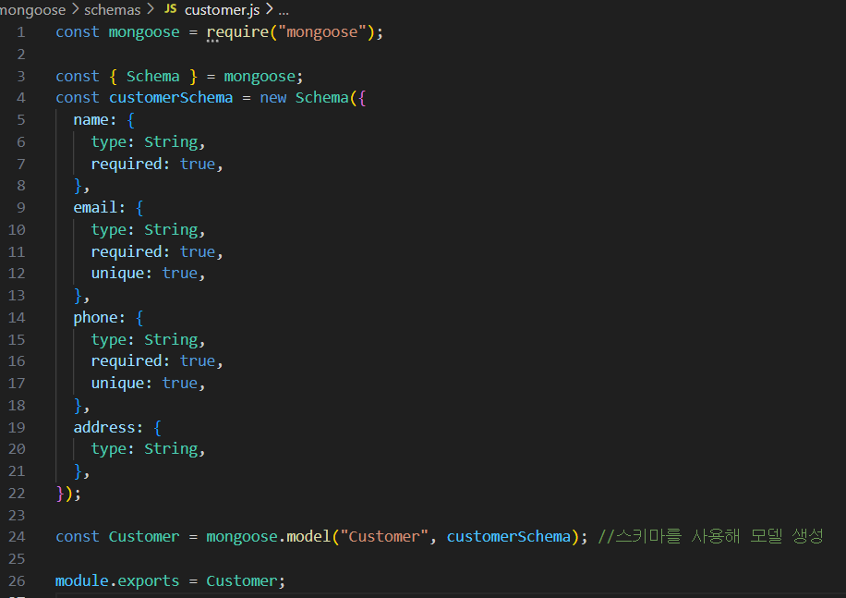Click the "mongoose" string on line 1
846x598 pixels.
(x=322, y=32)
